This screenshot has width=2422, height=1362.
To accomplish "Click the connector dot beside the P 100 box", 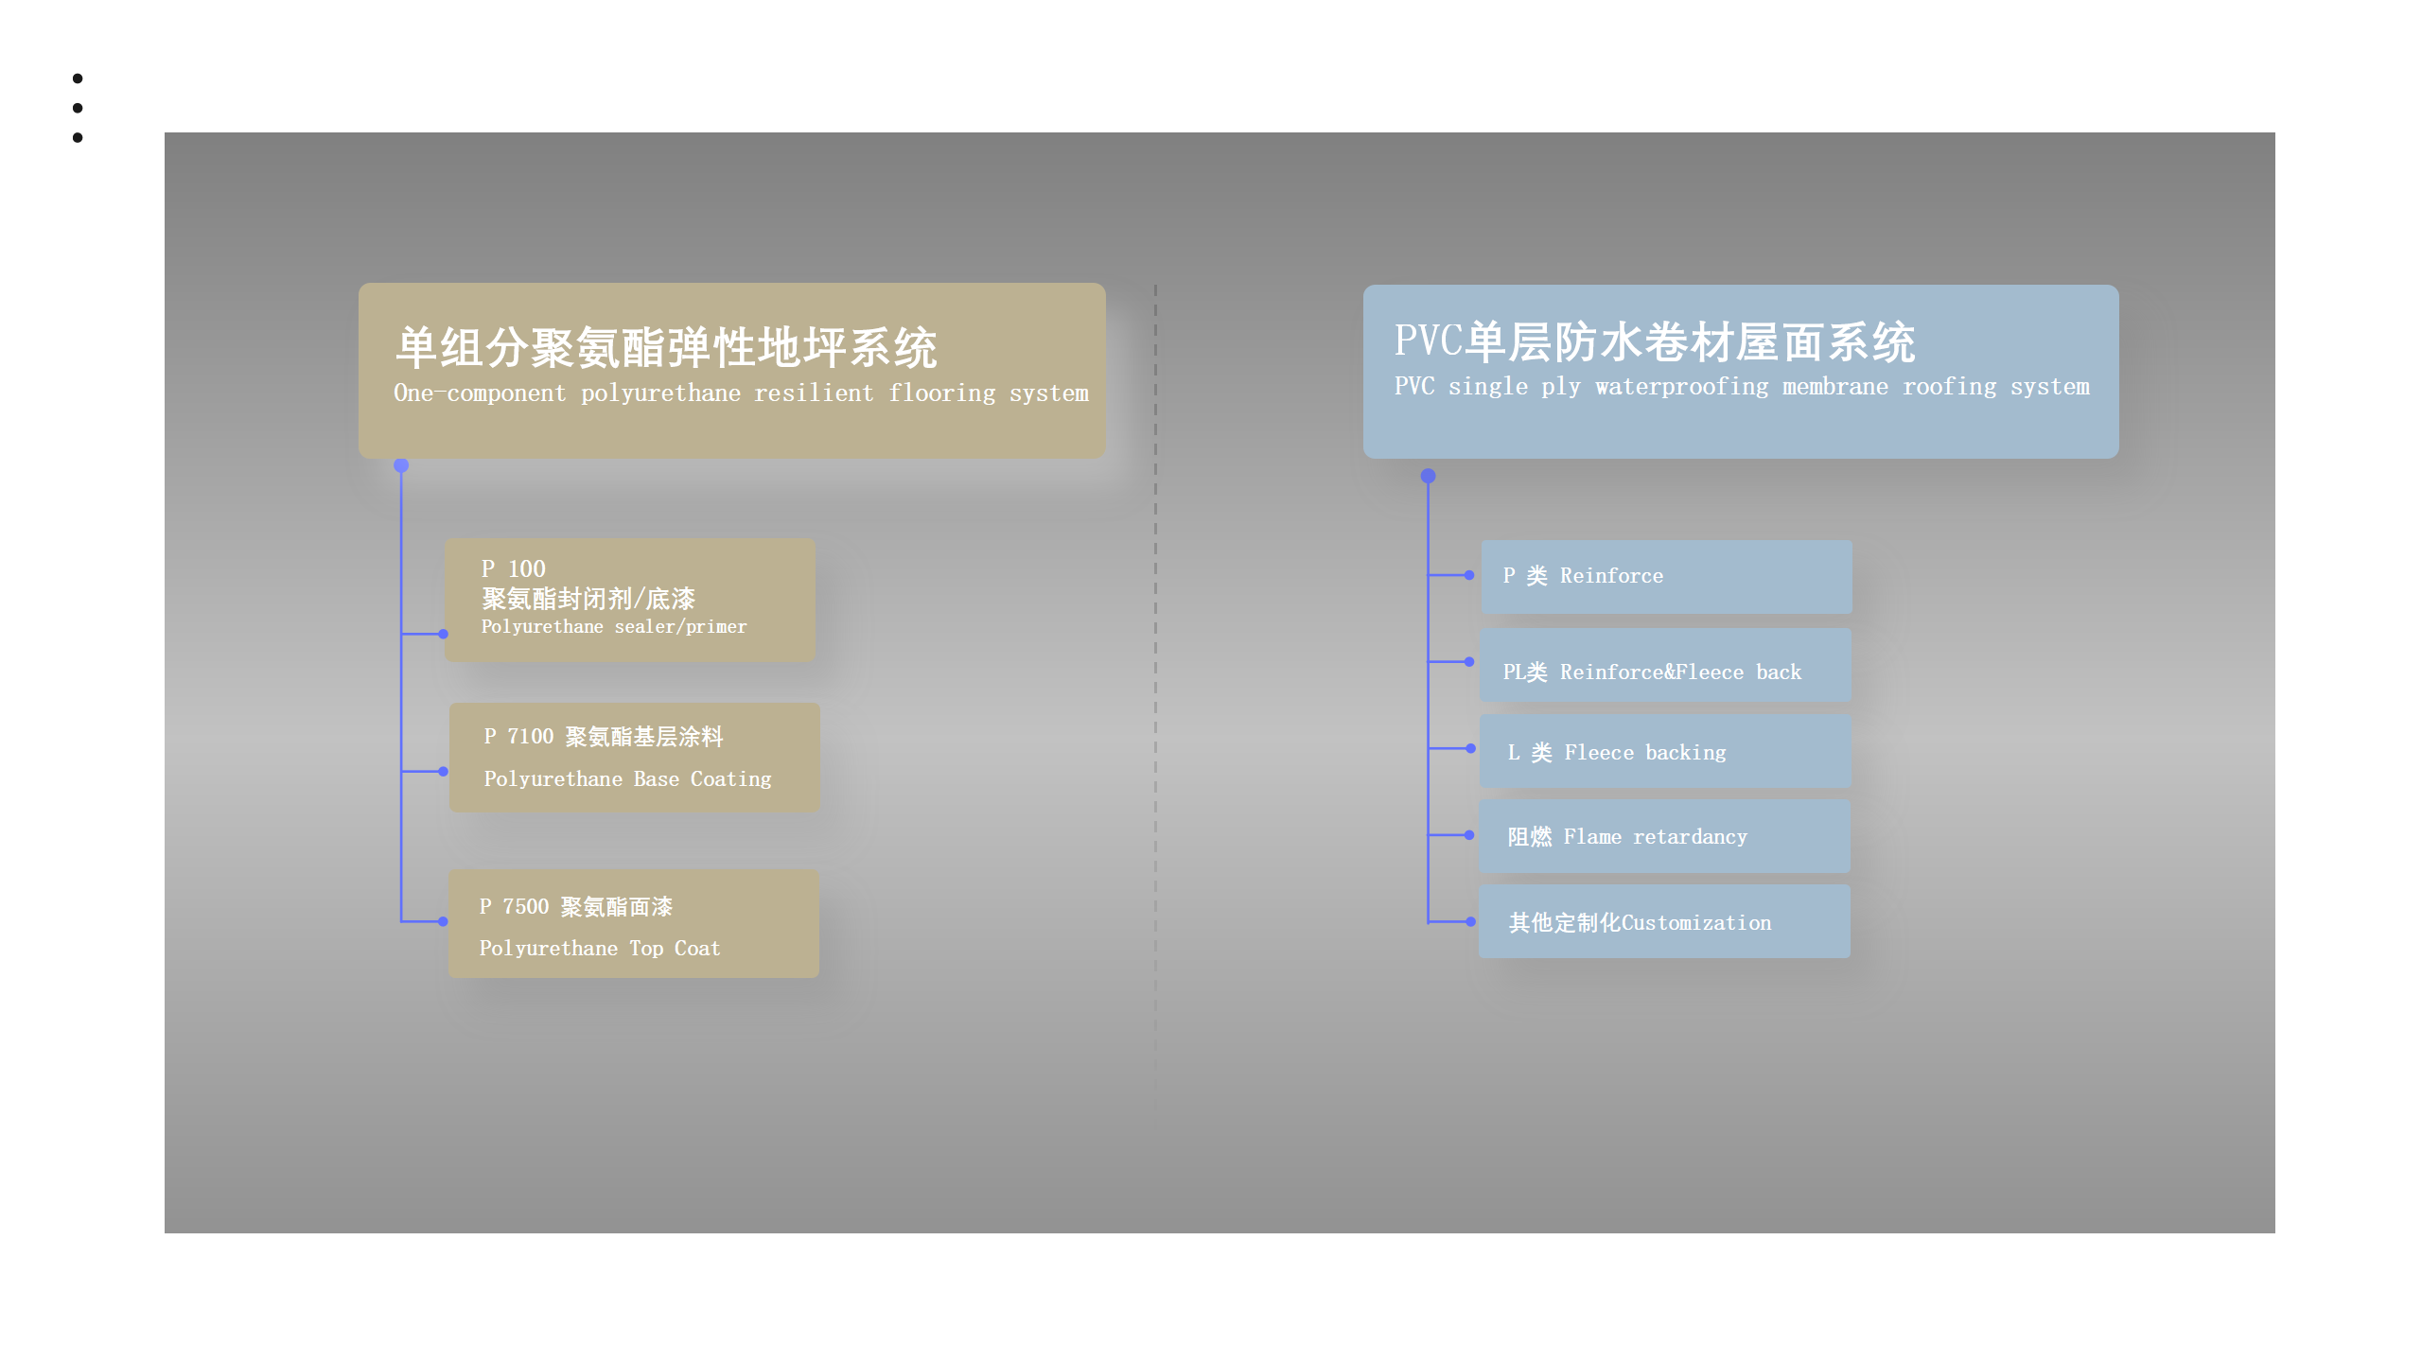I will click(443, 634).
